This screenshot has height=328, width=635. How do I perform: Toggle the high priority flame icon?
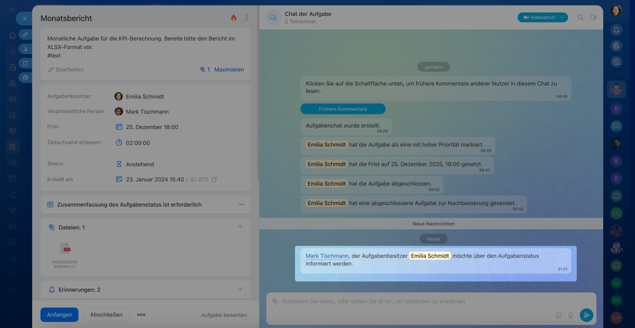(234, 18)
